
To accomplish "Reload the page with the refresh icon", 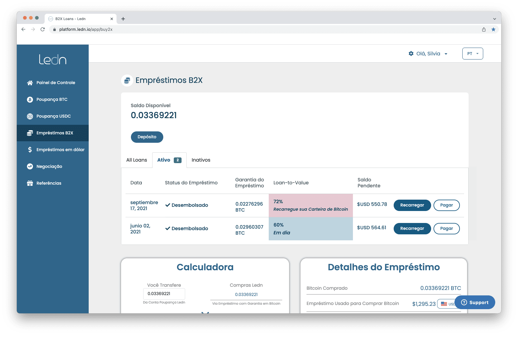I will pyautogui.click(x=43, y=29).
